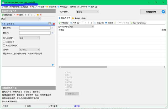
Task: Toggle the 替换字符 method enabled checkbox
Action: click(50, 23)
